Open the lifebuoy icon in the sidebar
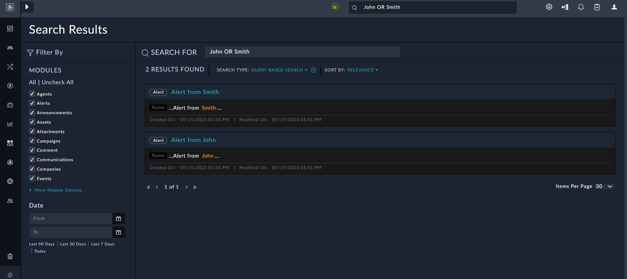 click(x=10, y=181)
